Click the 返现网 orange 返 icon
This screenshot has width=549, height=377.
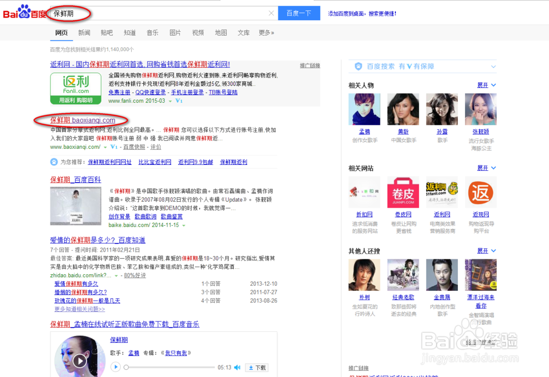point(480,192)
